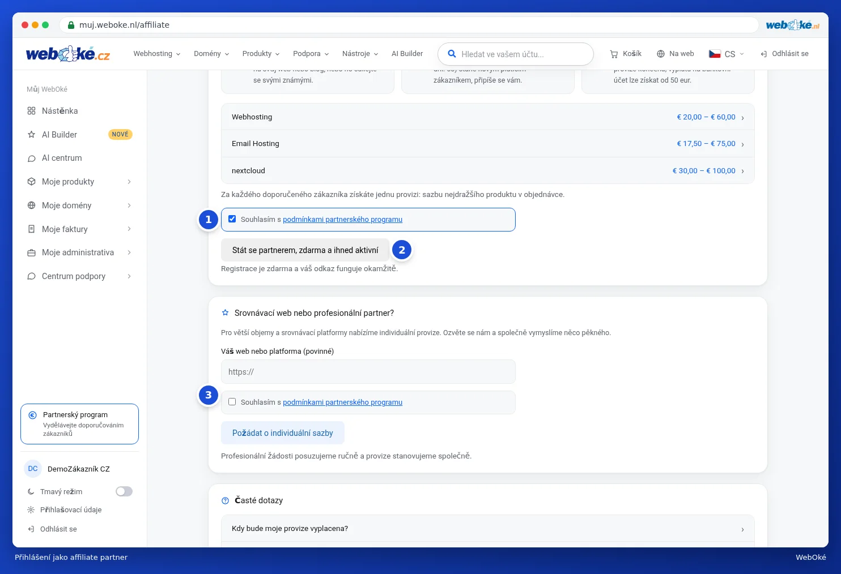This screenshot has height=574, width=841.
Task: Open the Nástroje dropdown menu
Action: tap(360, 54)
